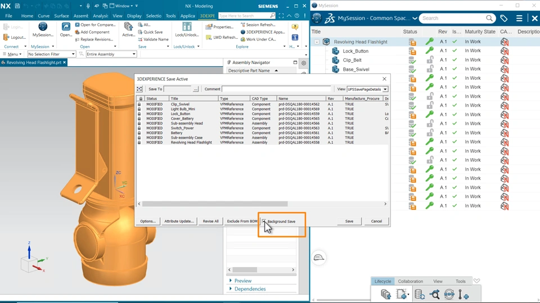Click the Options... button
540x303 pixels.
(x=148, y=221)
